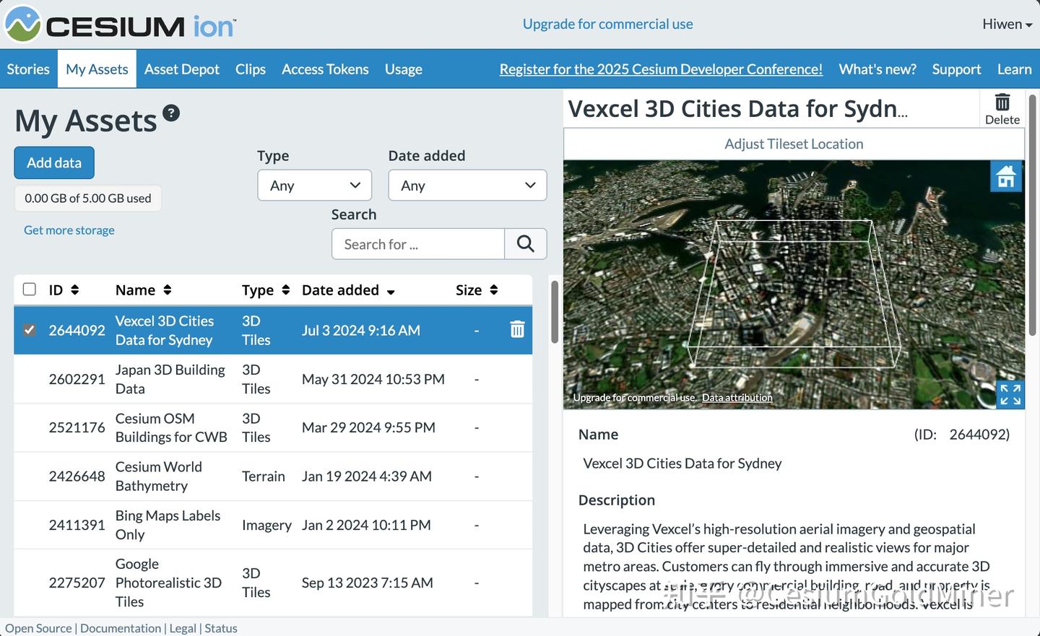Click the home view icon on map
1040x636 pixels.
pos(1006,176)
